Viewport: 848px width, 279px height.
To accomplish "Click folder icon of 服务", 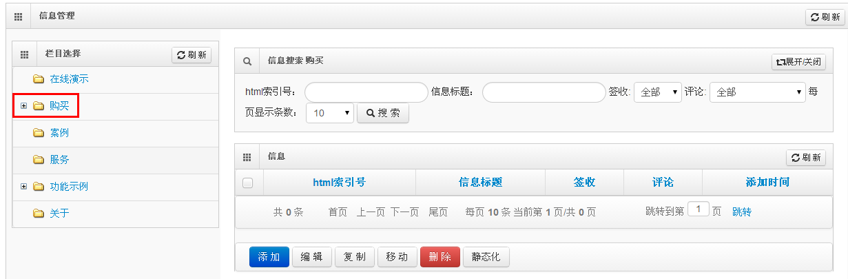I will (39, 160).
